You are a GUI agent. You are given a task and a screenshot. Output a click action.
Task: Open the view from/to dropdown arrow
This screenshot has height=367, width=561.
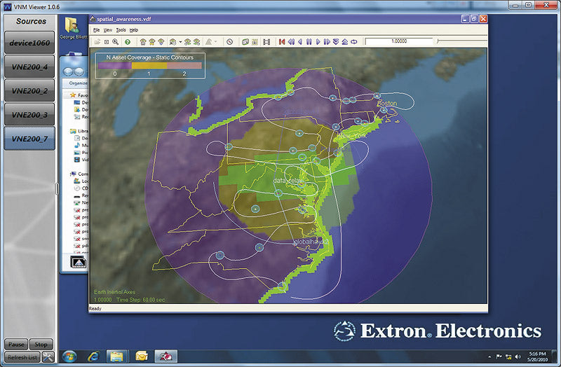(x=180, y=42)
